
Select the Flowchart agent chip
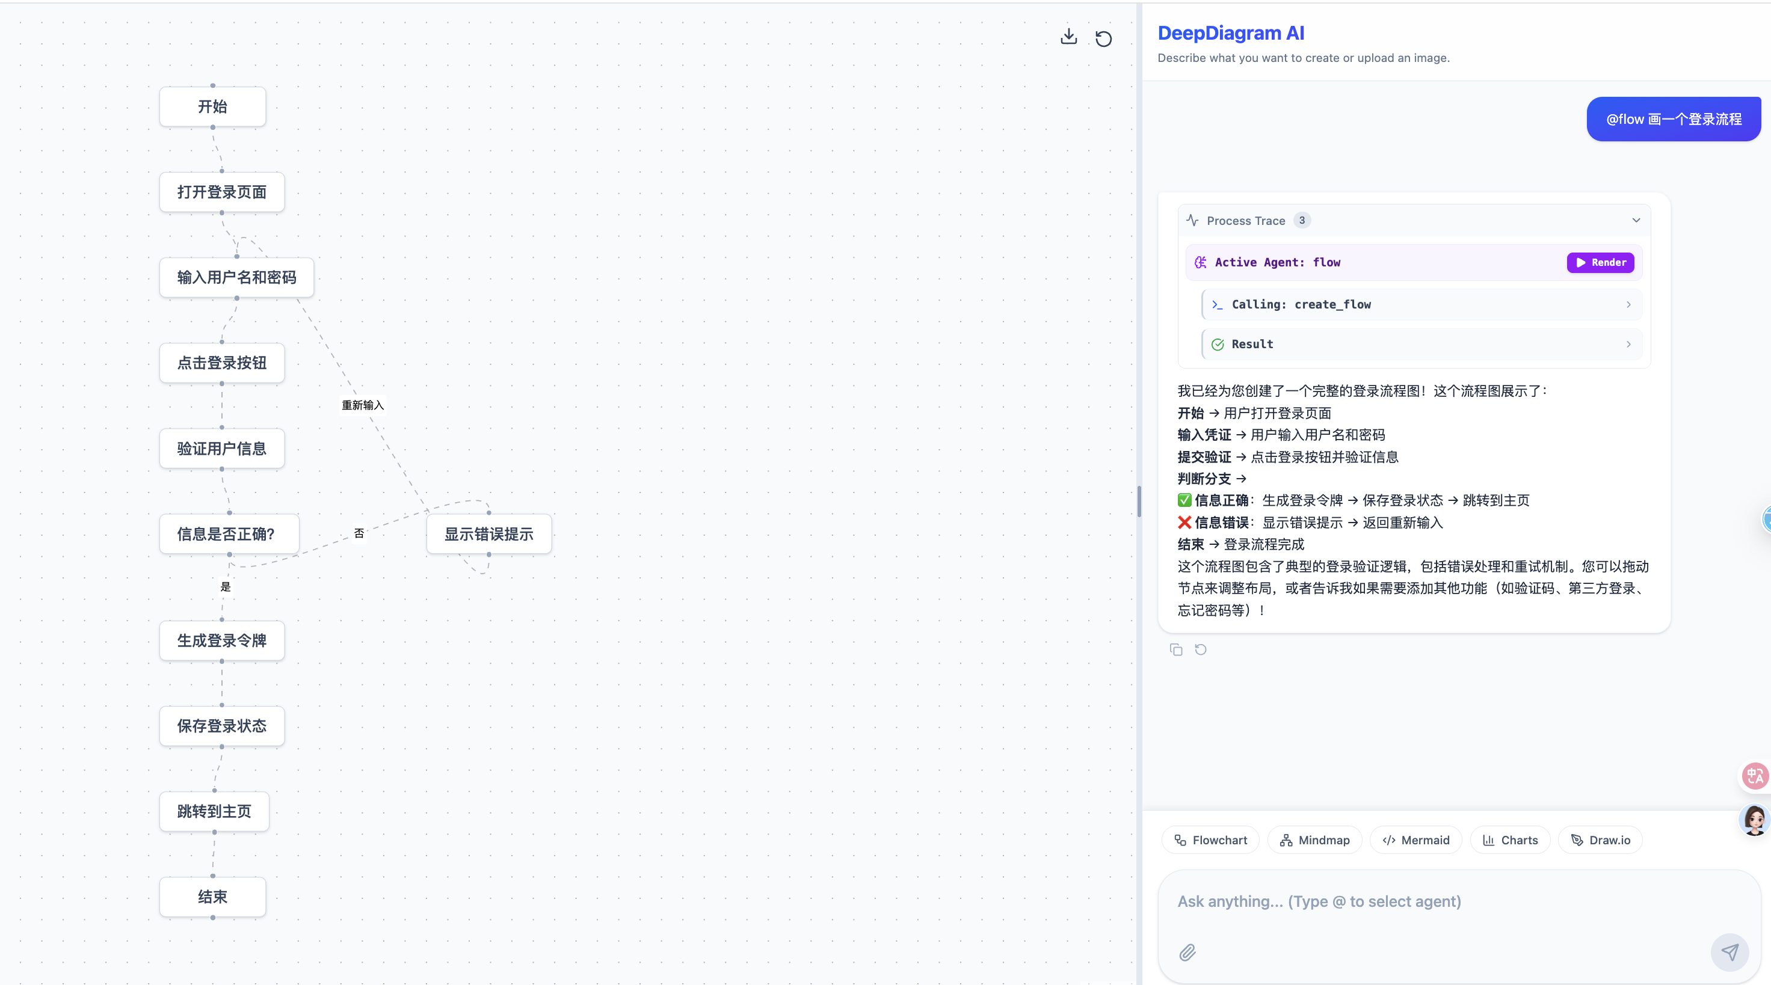pyautogui.click(x=1210, y=840)
